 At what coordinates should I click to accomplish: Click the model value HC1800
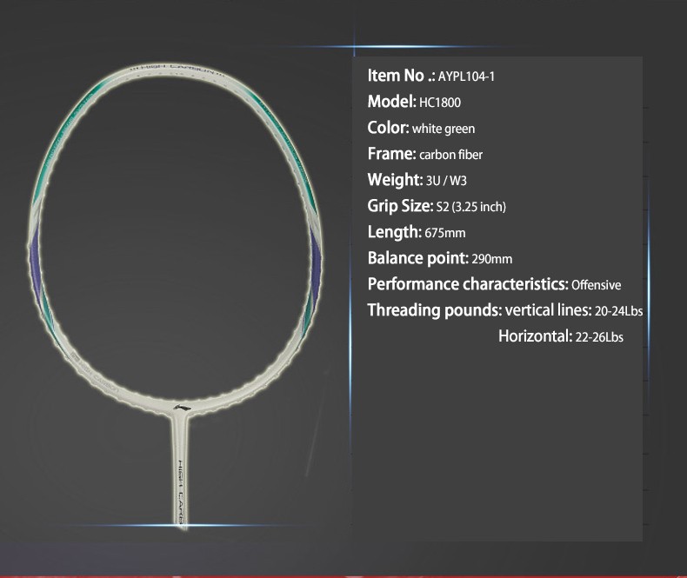pos(440,103)
